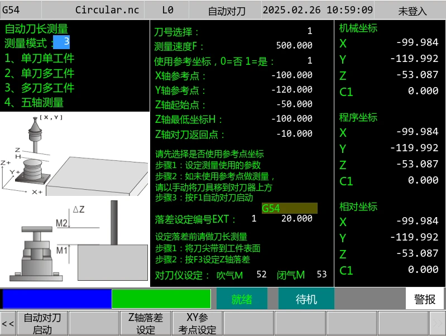Screen dimensions: 446x336
Task: Click the 机械坐标 X value -99.984
Action: coord(418,42)
